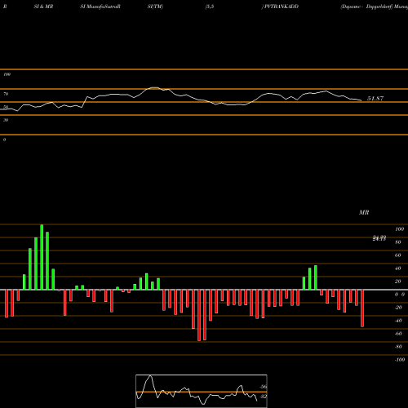Click the -20 tick on MR axis
The image size is (408, 408).
(x=398, y=308)
